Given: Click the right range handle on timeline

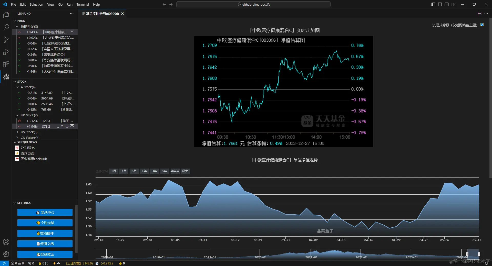Looking at the screenshot, I should pyautogui.click(x=479, y=254).
